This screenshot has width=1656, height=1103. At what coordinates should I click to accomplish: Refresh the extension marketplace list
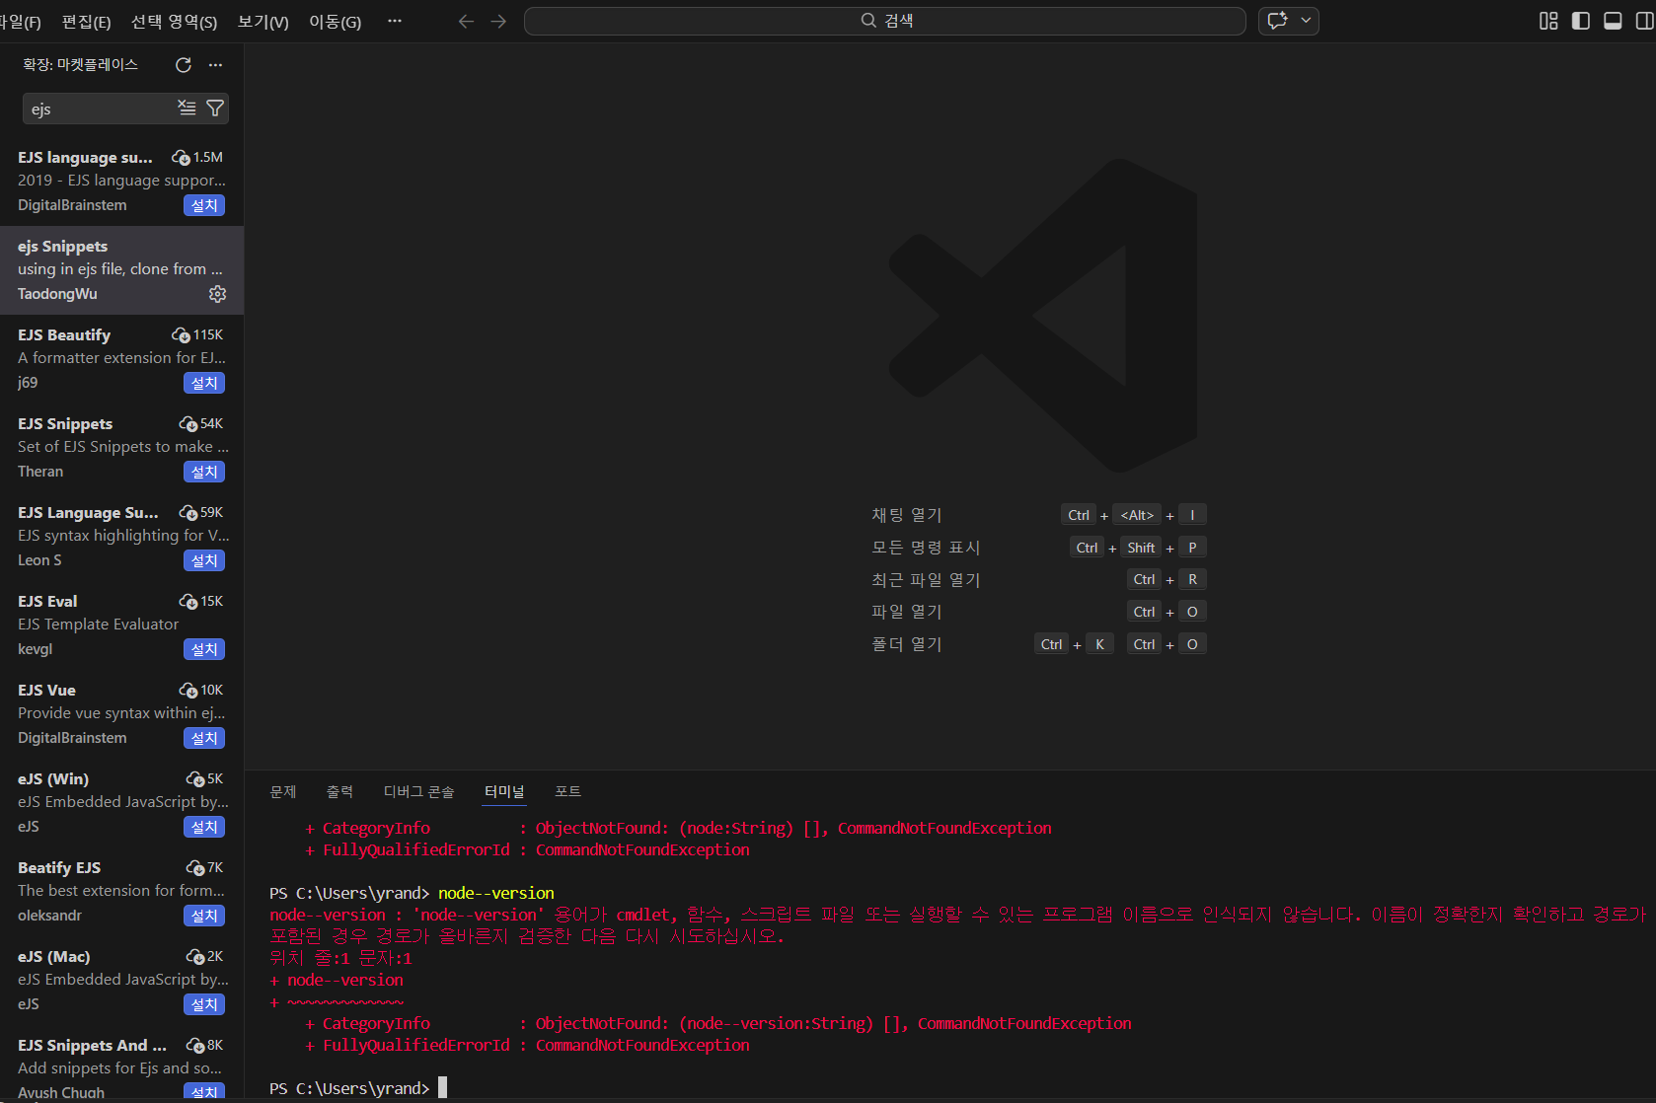tap(183, 65)
